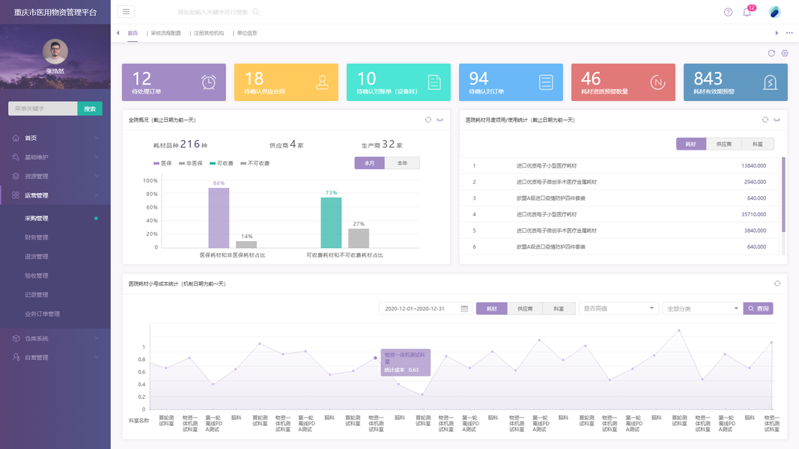Click alarm clock icon on 待处理订单 card
This screenshot has width=799, height=449.
click(x=208, y=82)
